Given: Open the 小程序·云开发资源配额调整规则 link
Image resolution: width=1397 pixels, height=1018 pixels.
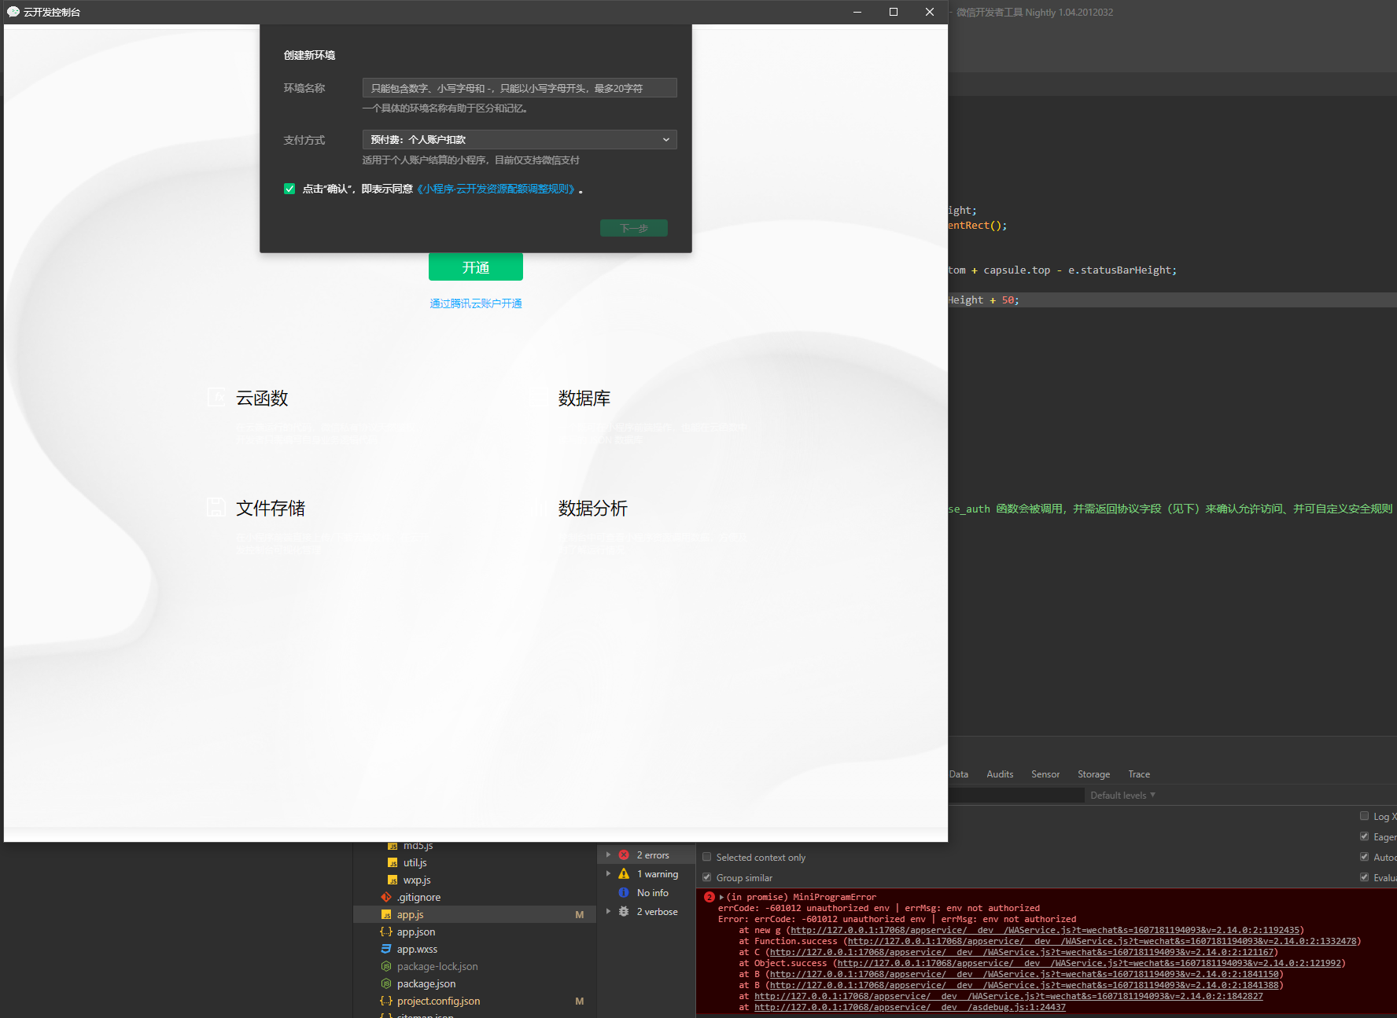Looking at the screenshot, I should pyautogui.click(x=497, y=189).
